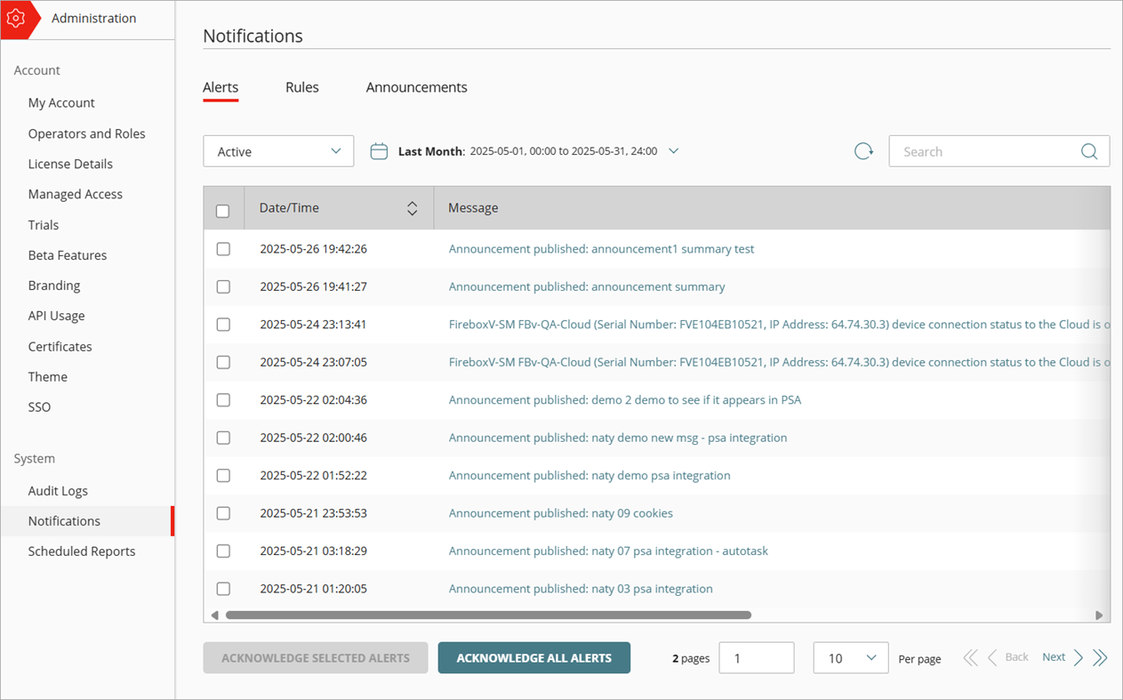This screenshot has width=1123, height=700.
Task: Switch to the Announcements tab
Action: [415, 86]
